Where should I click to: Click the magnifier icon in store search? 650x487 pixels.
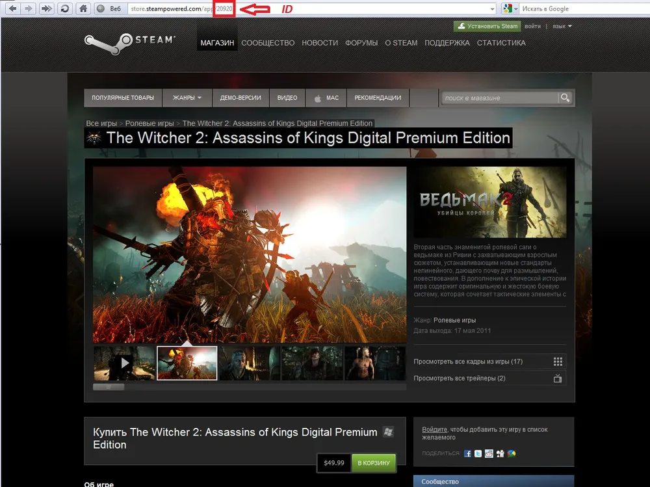(565, 98)
